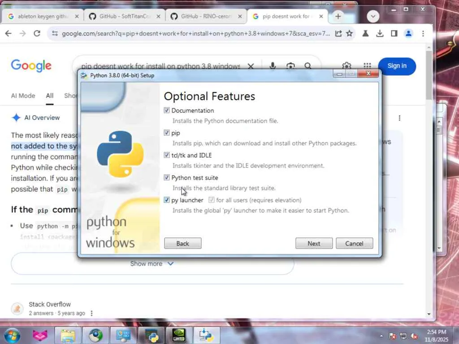Share this page from the address bar

tap(338, 33)
